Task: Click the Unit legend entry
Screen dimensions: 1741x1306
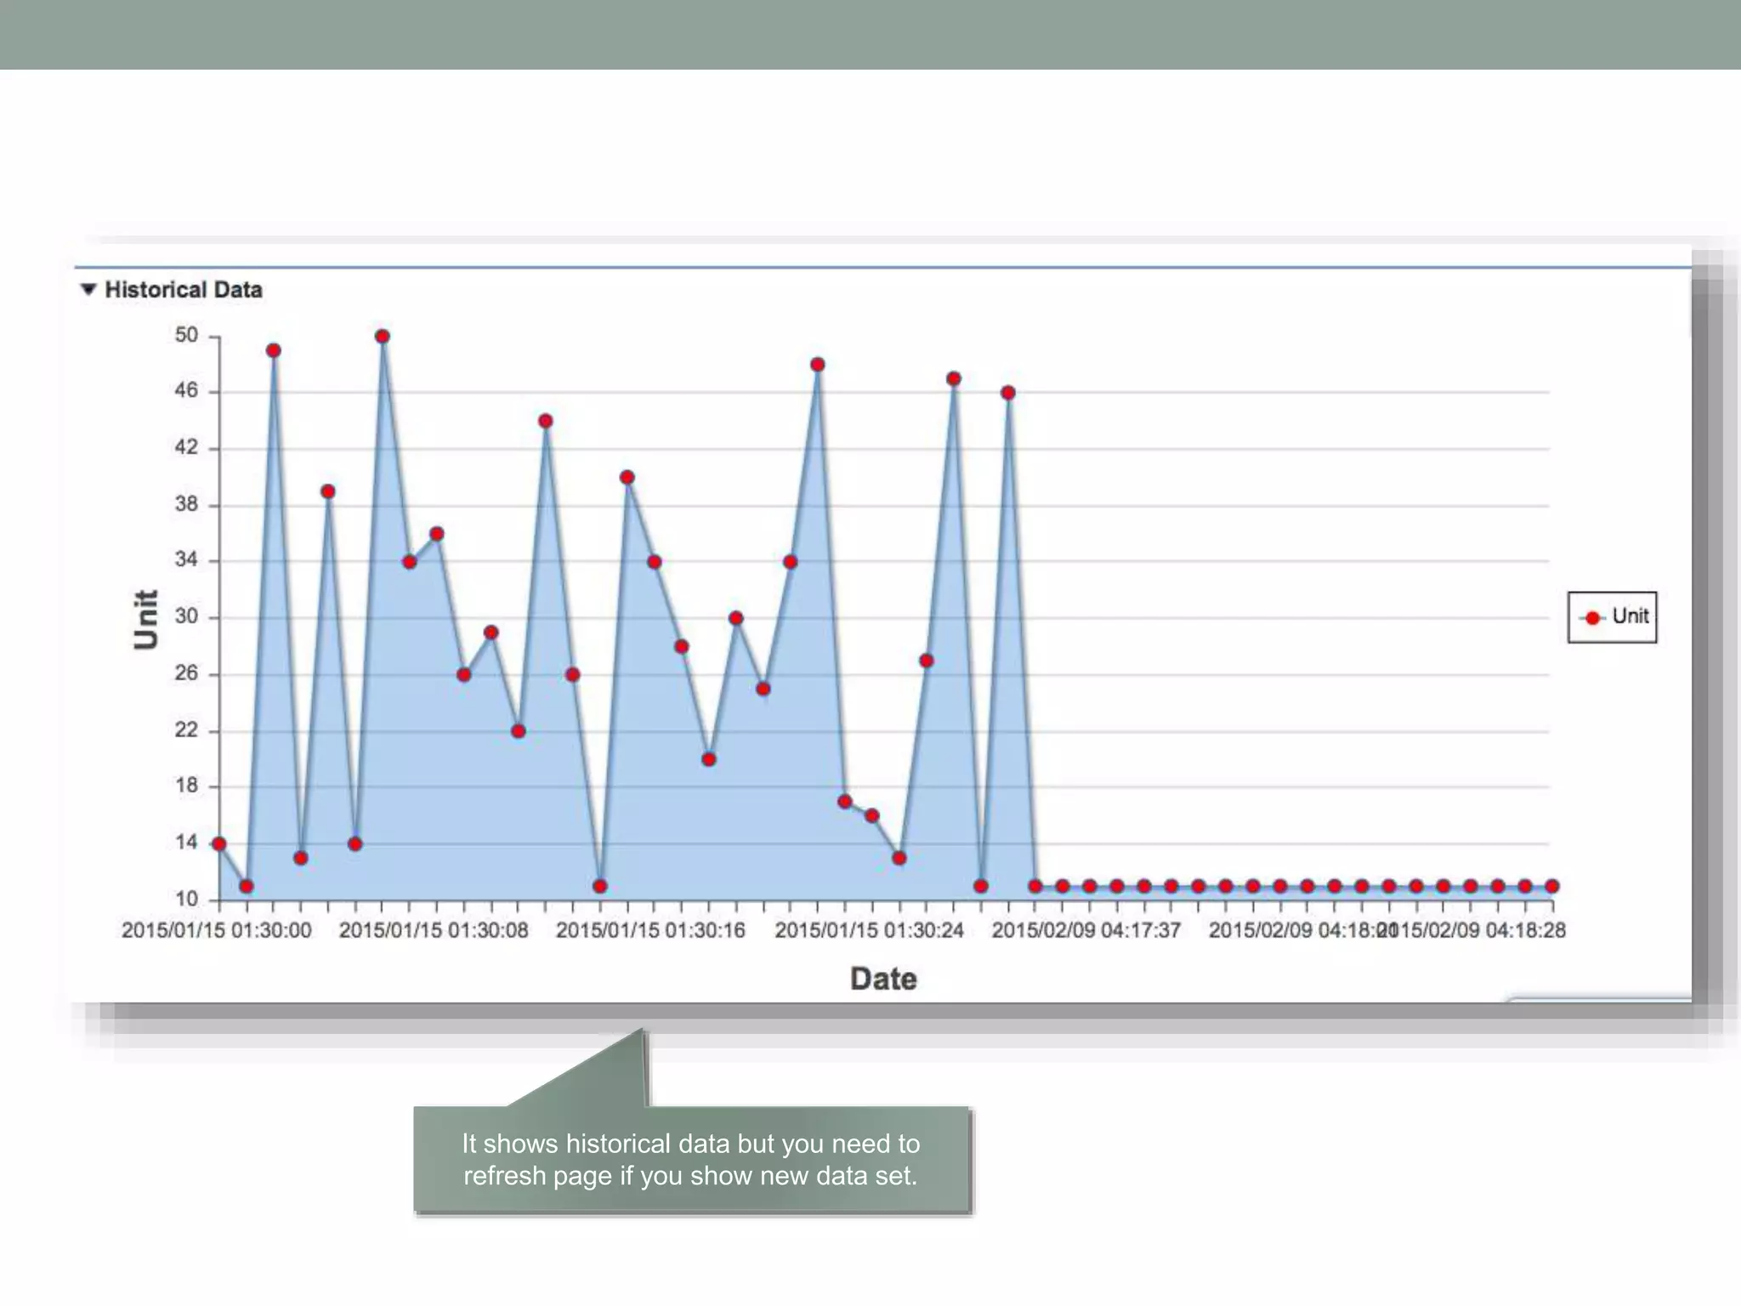Action: (1612, 617)
